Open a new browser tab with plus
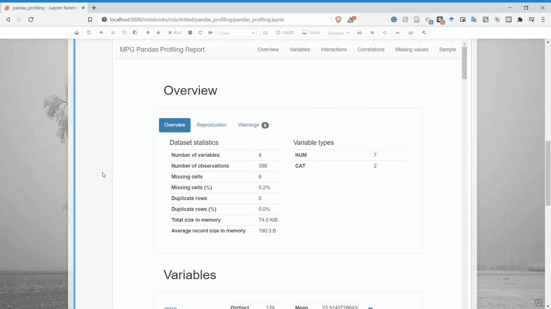Image resolution: width=551 pixels, height=309 pixels. [94, 8]
